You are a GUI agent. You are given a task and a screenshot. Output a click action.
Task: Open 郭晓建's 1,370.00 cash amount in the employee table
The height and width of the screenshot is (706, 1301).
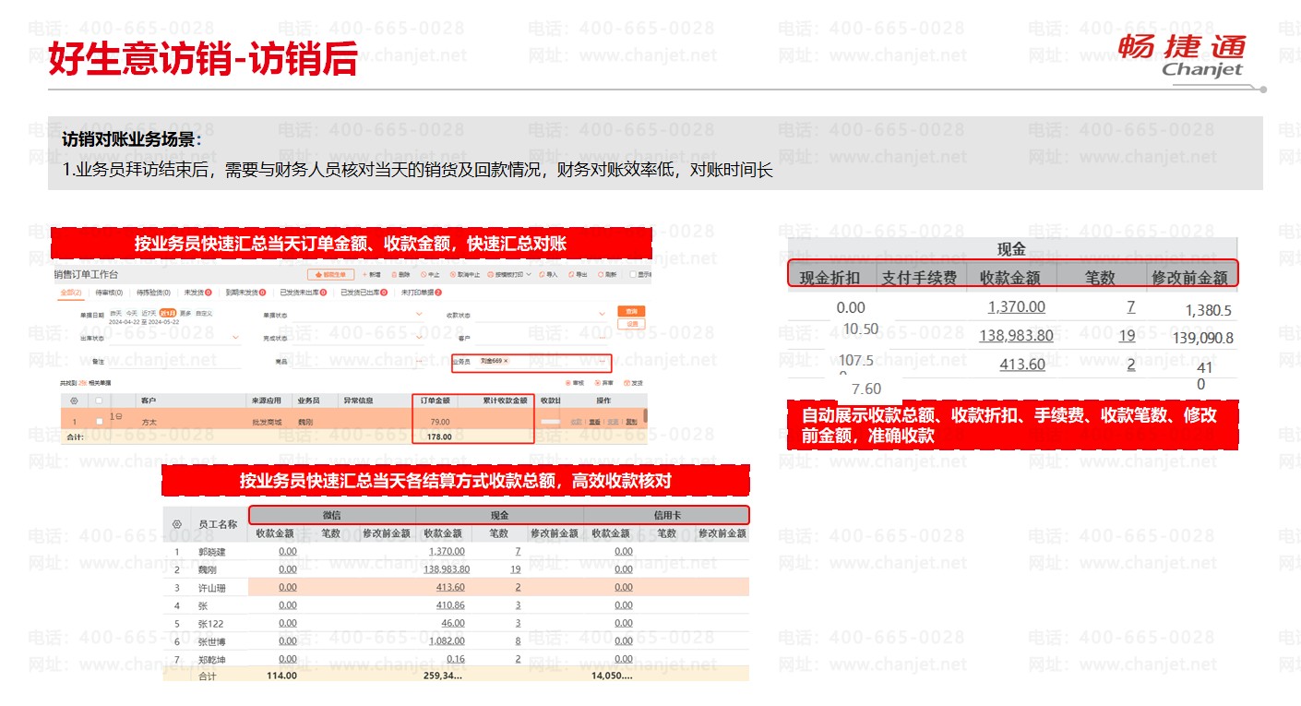click(x=447, y=551)
